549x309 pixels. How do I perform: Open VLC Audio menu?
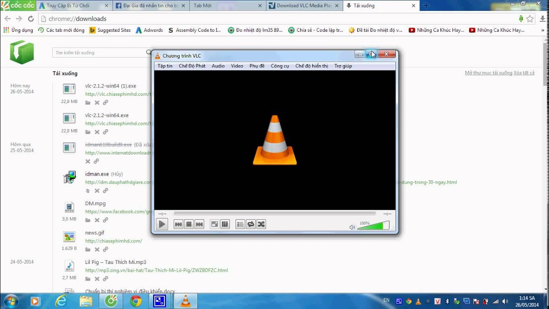[x=218, y=66]
